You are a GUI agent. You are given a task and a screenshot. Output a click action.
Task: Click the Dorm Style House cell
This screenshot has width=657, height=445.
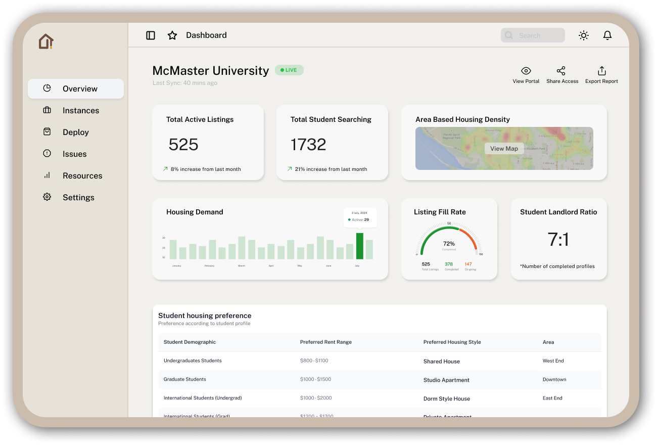click(x=447, y=399)
